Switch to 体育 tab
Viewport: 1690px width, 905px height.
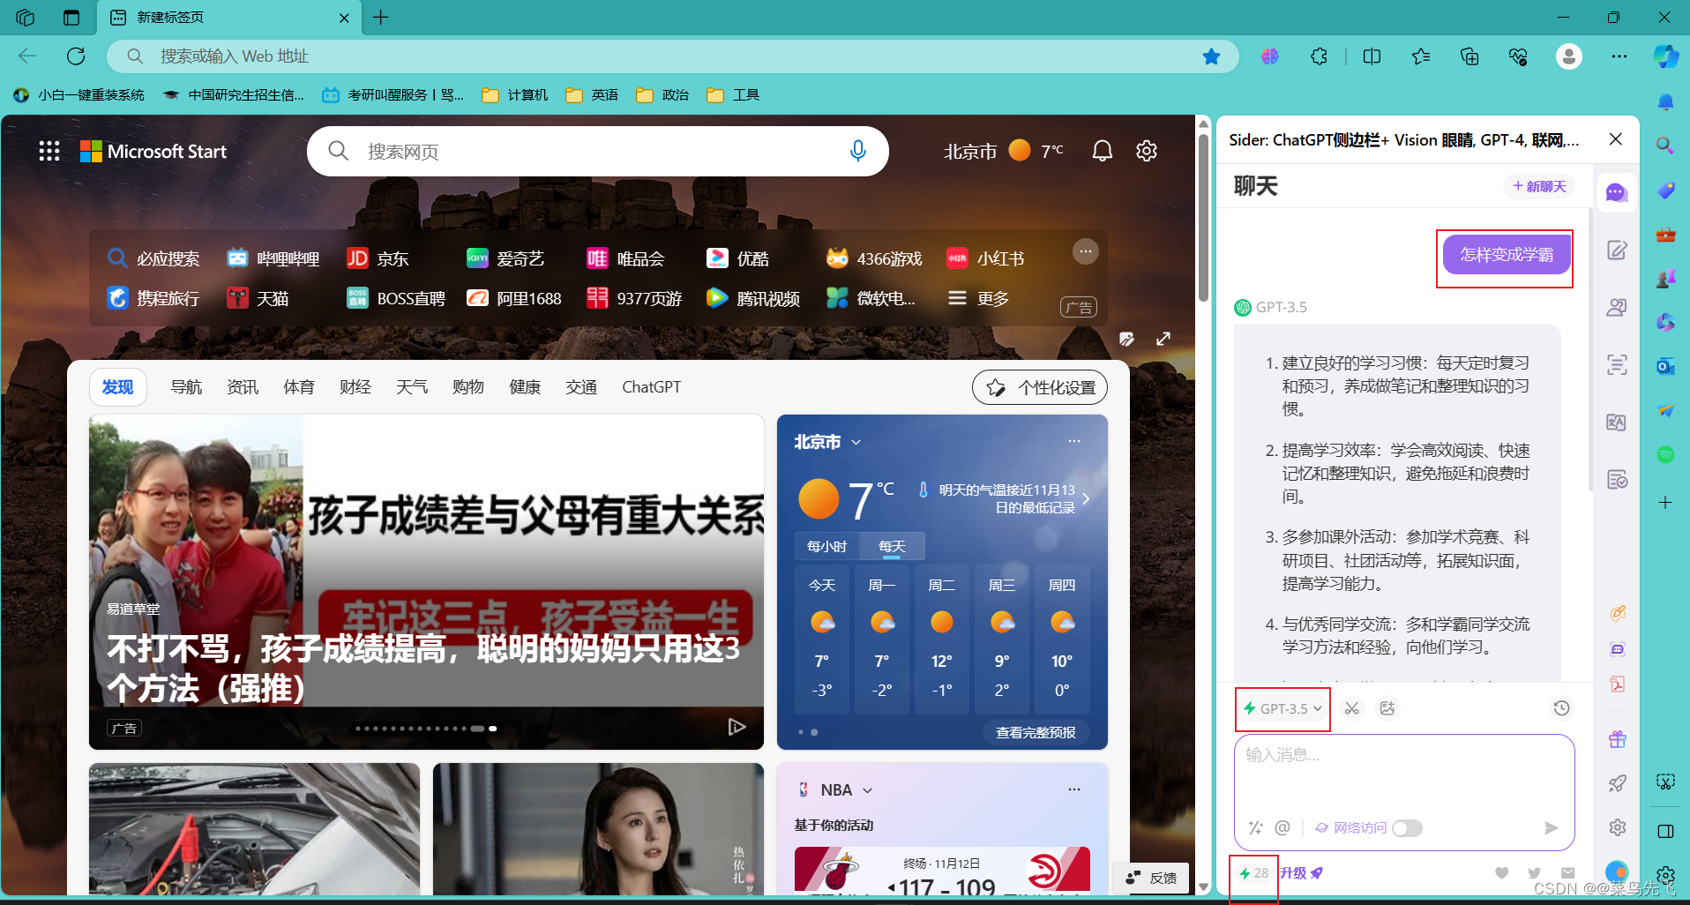click(299, 387)
